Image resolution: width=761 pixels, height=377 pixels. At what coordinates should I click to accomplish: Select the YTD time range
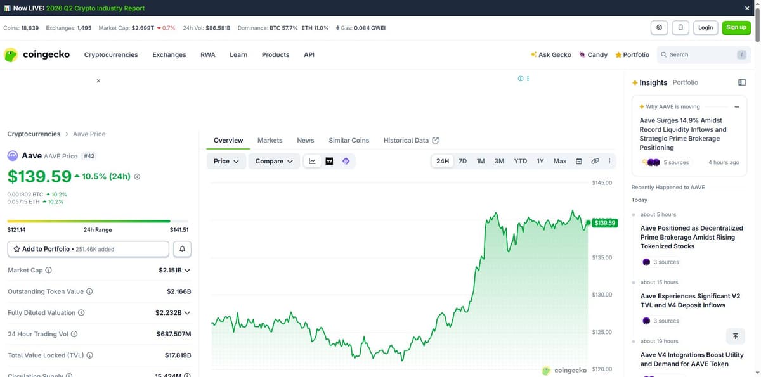pos(521,161)
